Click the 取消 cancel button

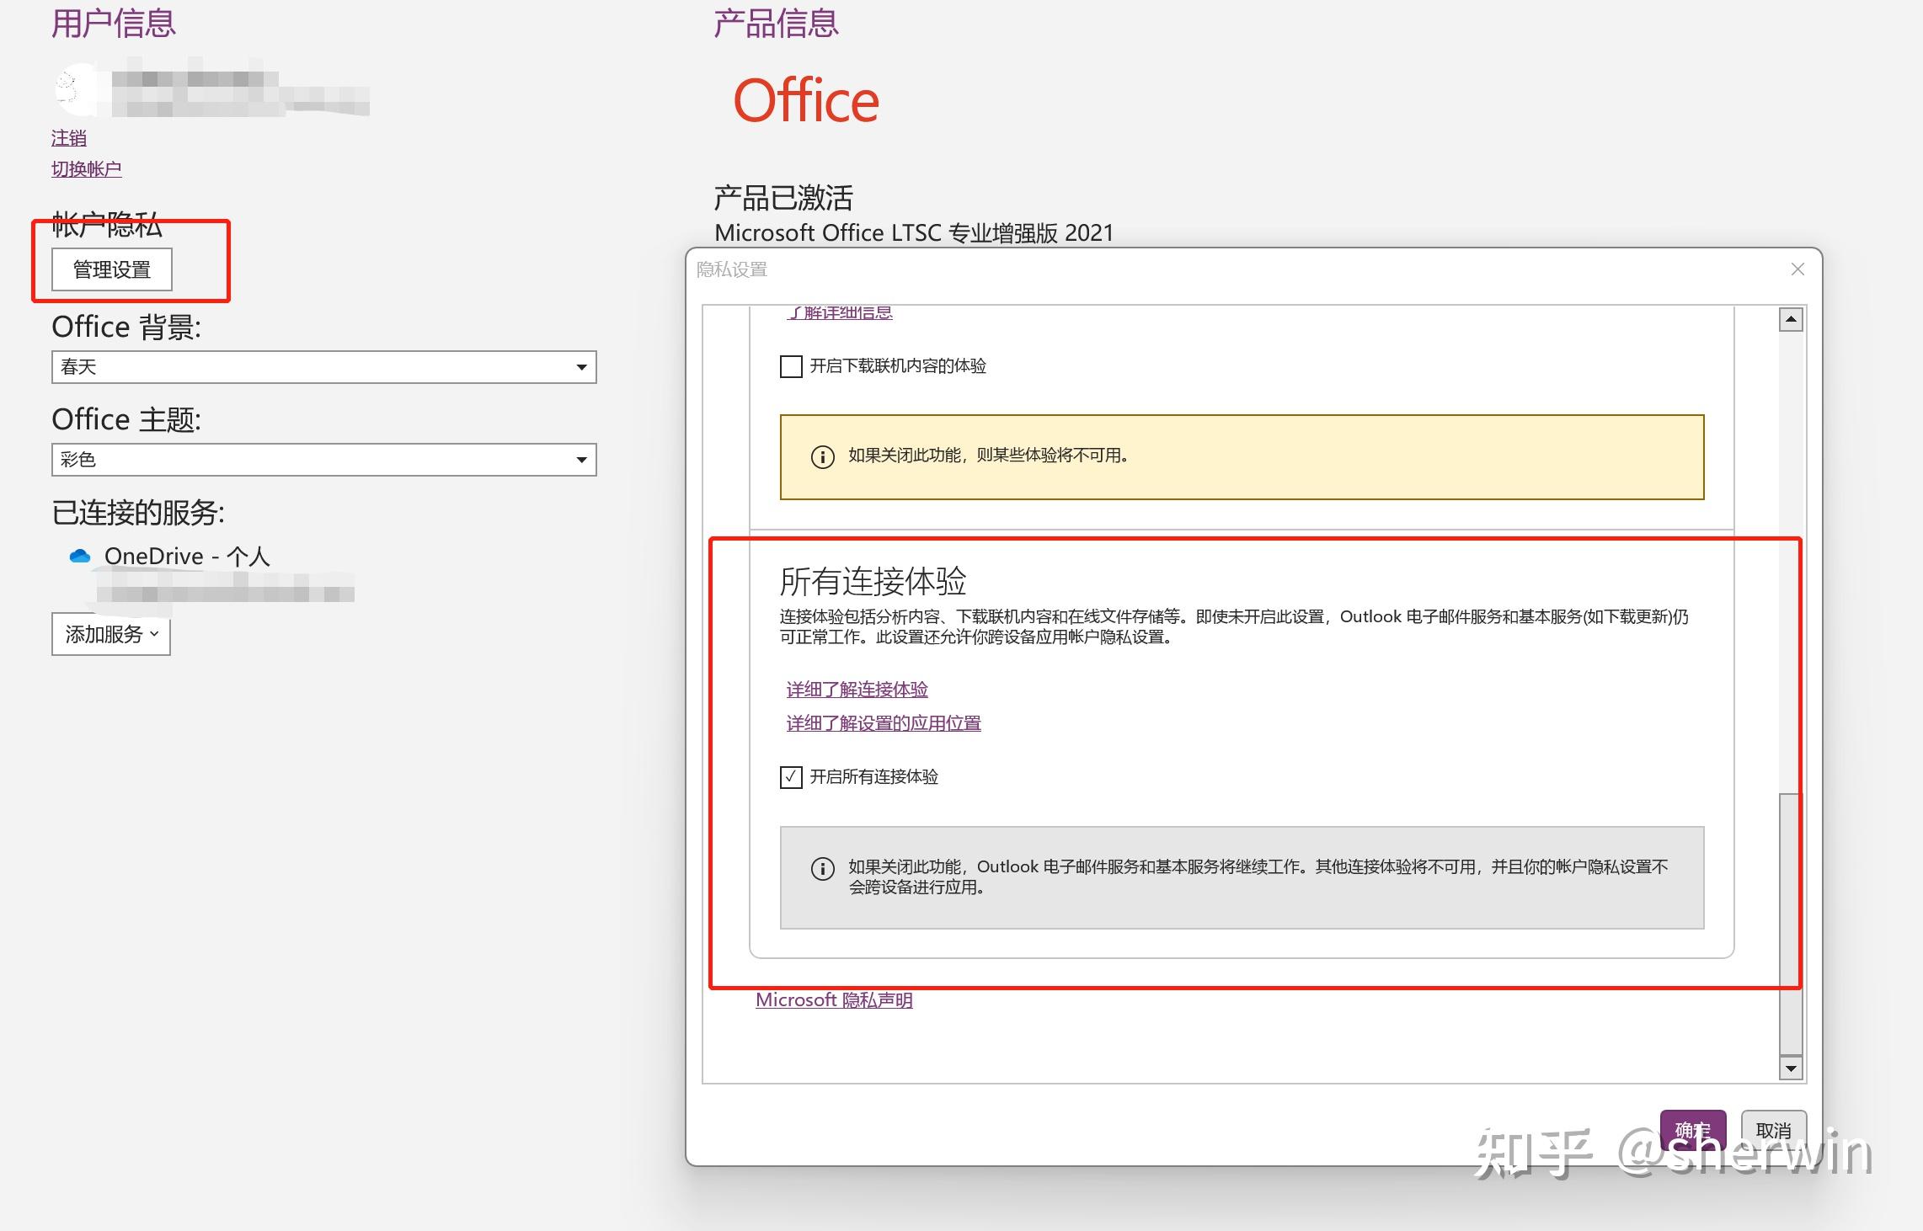point(1774,1131)
